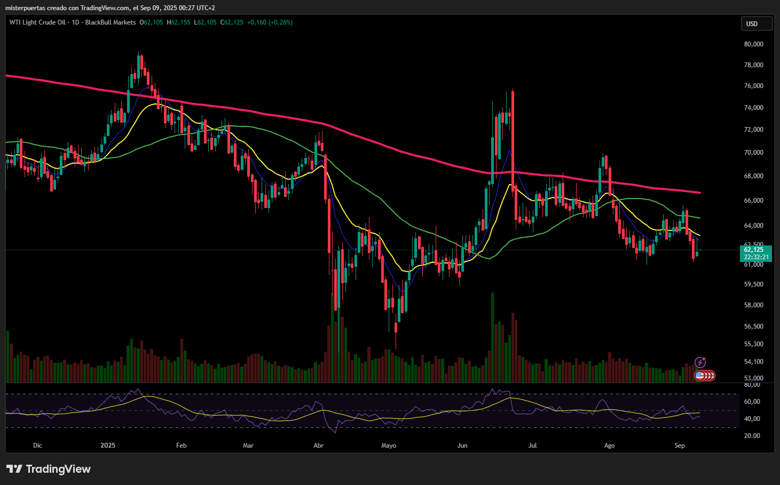
Task: Click the 20,00 RSI scale label
Action: pos(752,436)
